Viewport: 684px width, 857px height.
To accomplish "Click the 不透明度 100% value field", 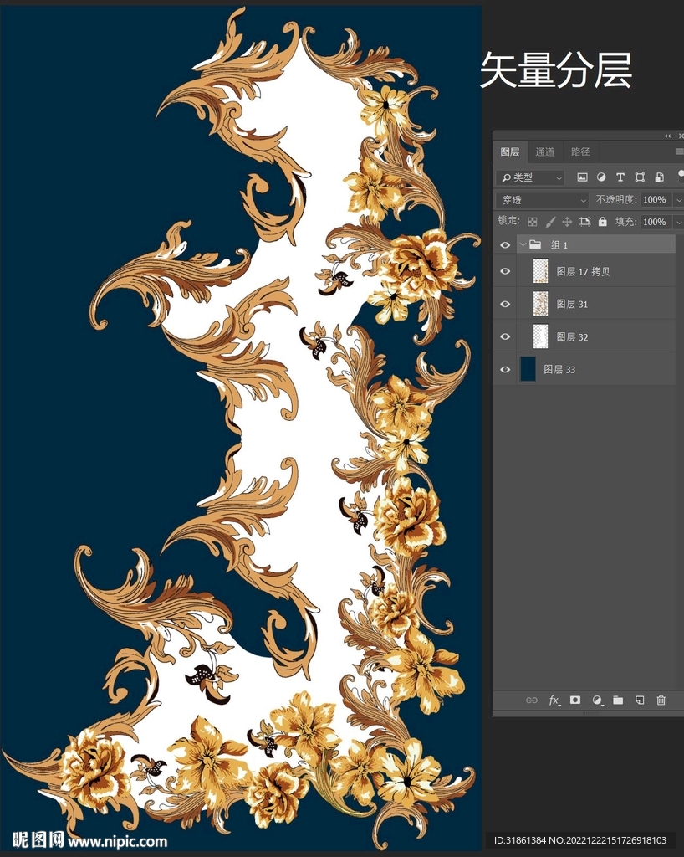I will [x=656, y=200].
